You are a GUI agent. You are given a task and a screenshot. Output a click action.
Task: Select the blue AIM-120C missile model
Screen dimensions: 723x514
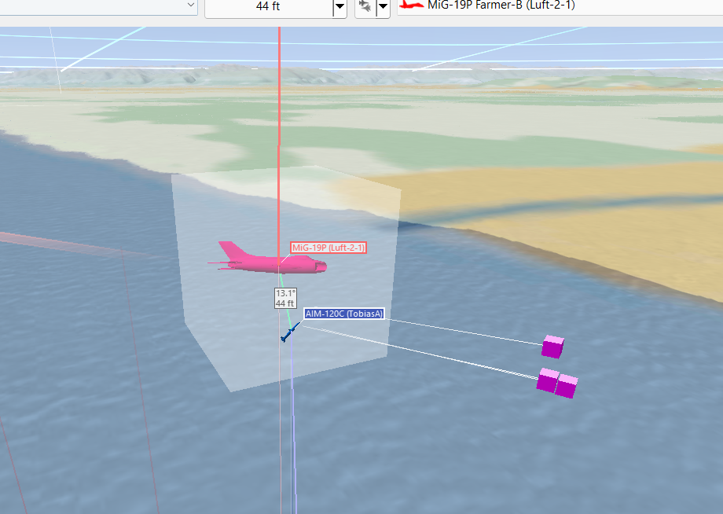tap(289, 332)
